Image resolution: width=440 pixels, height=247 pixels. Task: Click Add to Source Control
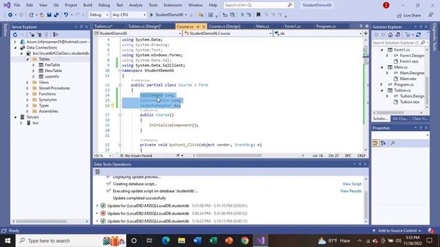tap(397, 231)
